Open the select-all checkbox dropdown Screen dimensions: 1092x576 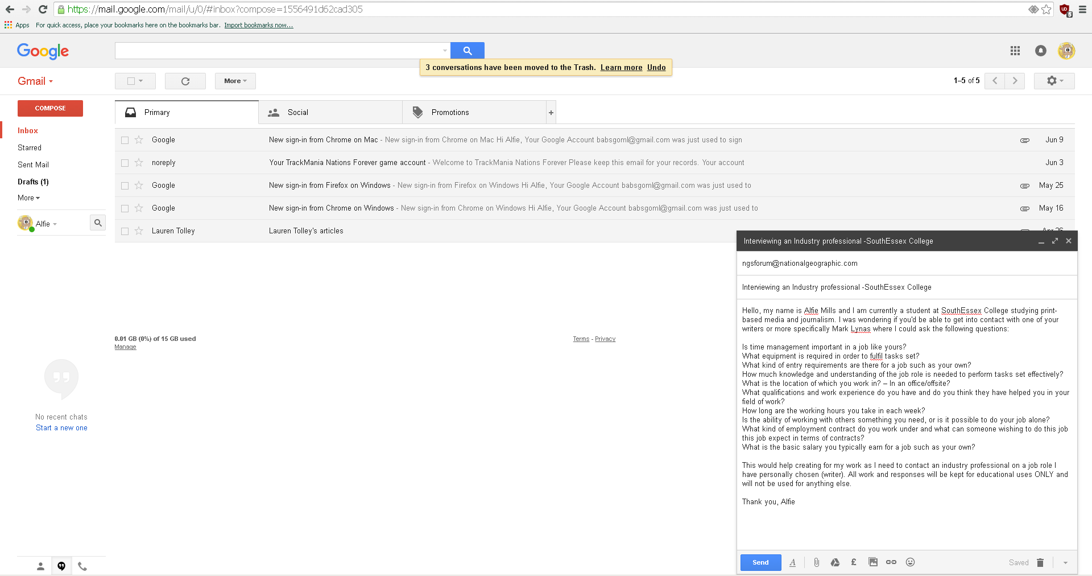135,81
